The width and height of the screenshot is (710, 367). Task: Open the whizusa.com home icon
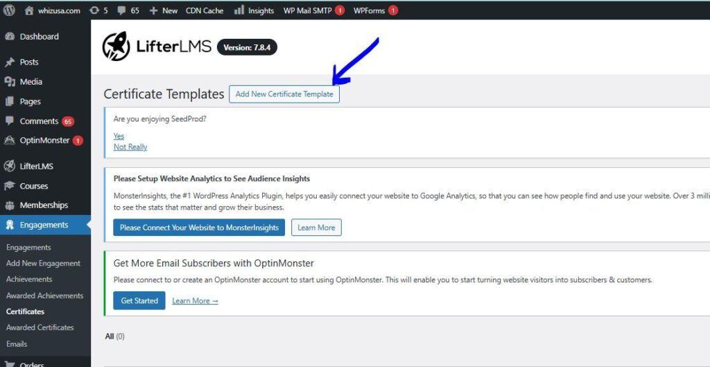29,10
